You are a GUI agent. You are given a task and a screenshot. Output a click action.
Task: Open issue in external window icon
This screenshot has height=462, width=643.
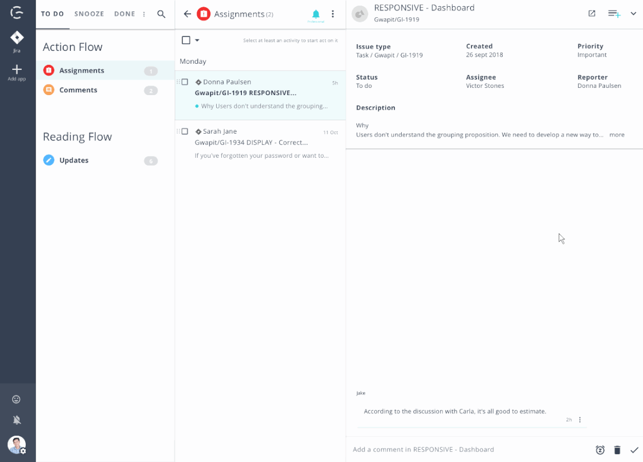click(x=592, y=13)
